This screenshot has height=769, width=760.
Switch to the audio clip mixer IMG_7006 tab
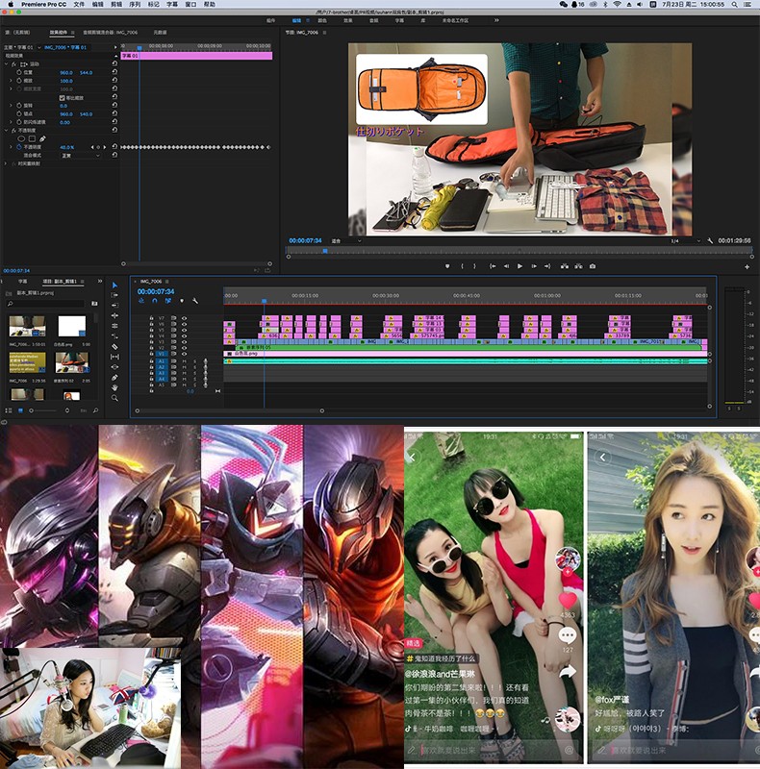pos(110,33)
